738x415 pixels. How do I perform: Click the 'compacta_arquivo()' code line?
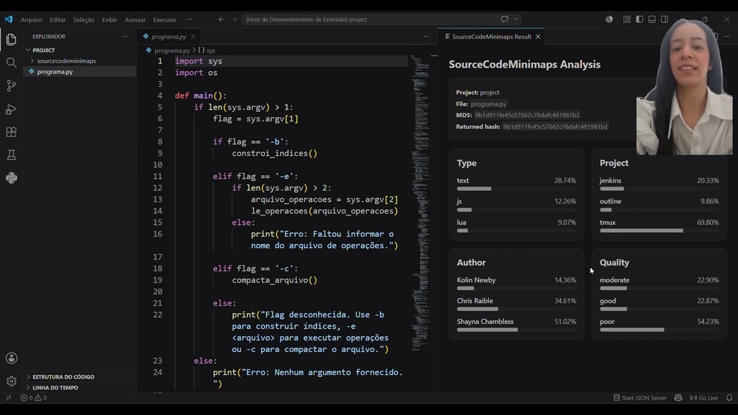274,280
